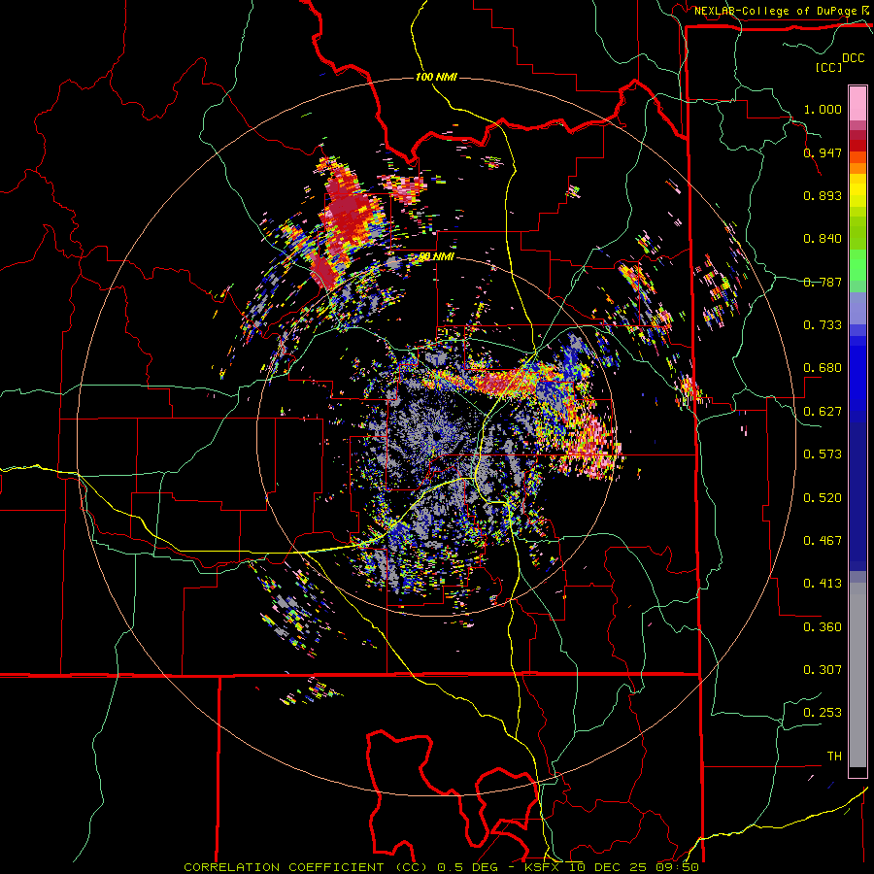
Task: Select the 0.733 legend value
Action: tap(823, 325)
